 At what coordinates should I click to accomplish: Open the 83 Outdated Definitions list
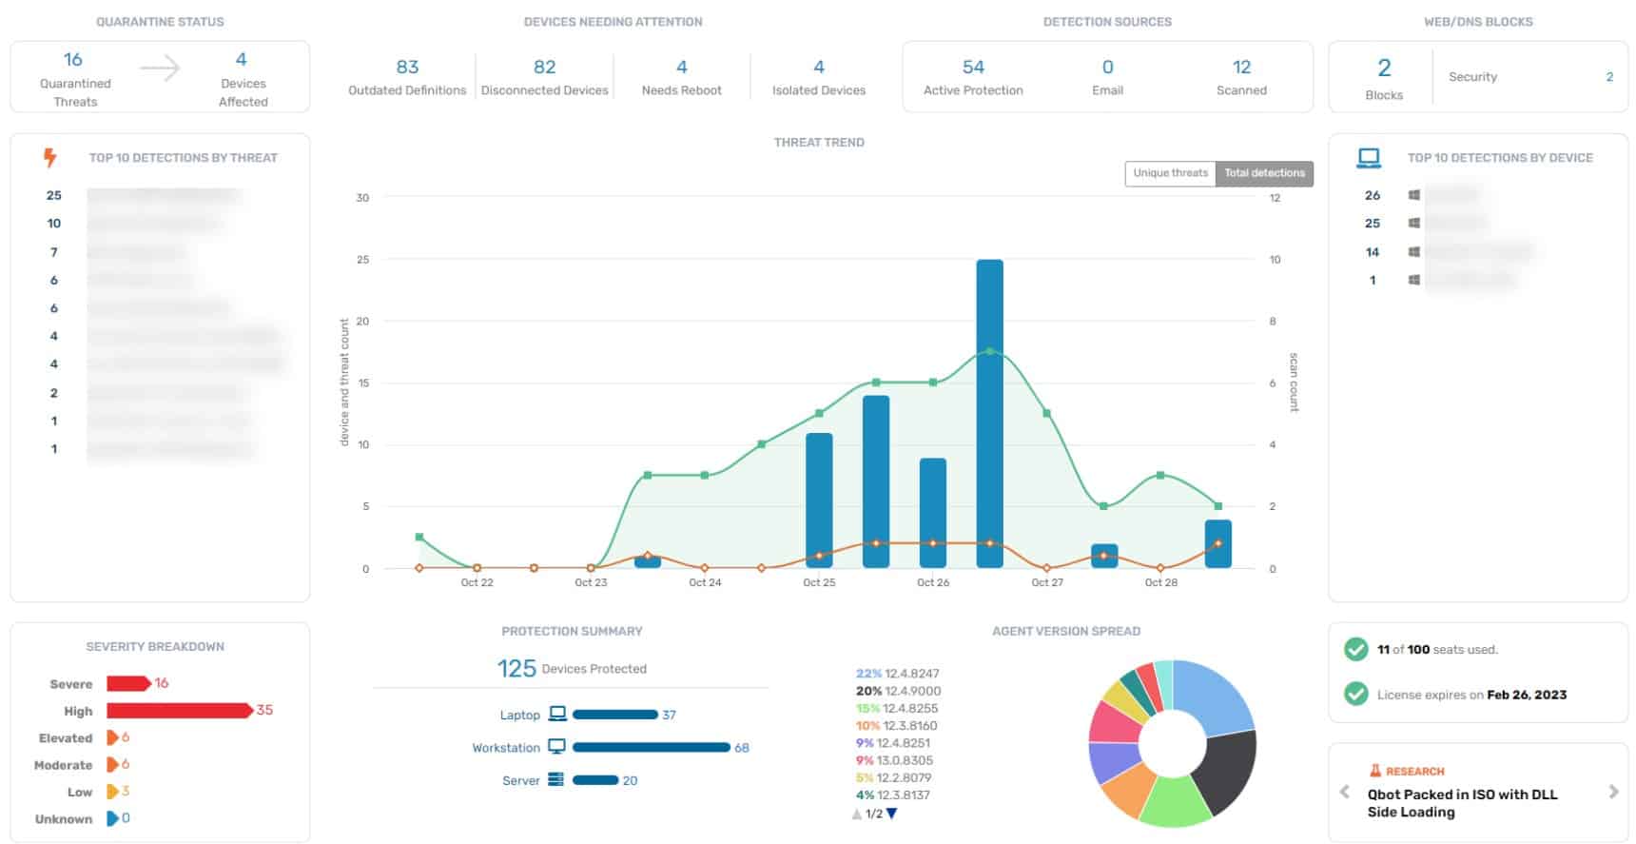pos(407,76)
